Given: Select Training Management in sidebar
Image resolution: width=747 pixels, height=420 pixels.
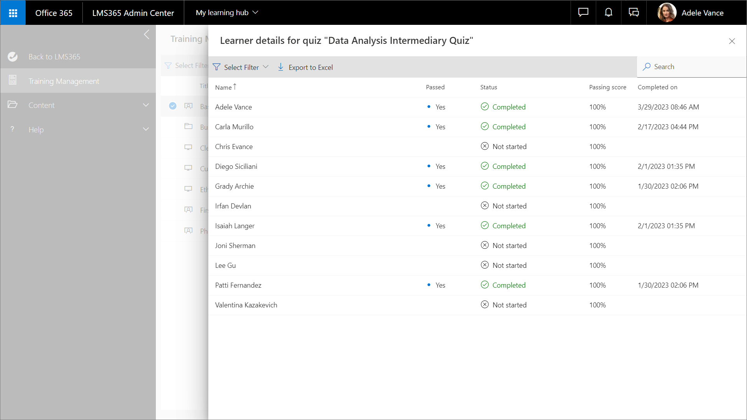Looking at the screenshot, I should (x=64, y=81).
